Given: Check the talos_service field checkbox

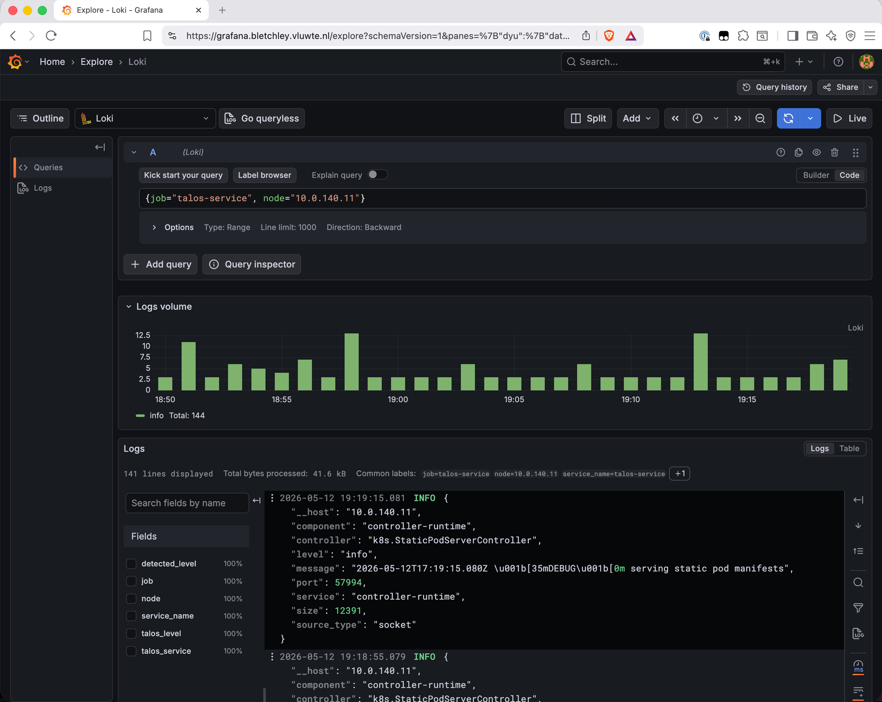Looking at the screenshot, I should 131,651.
